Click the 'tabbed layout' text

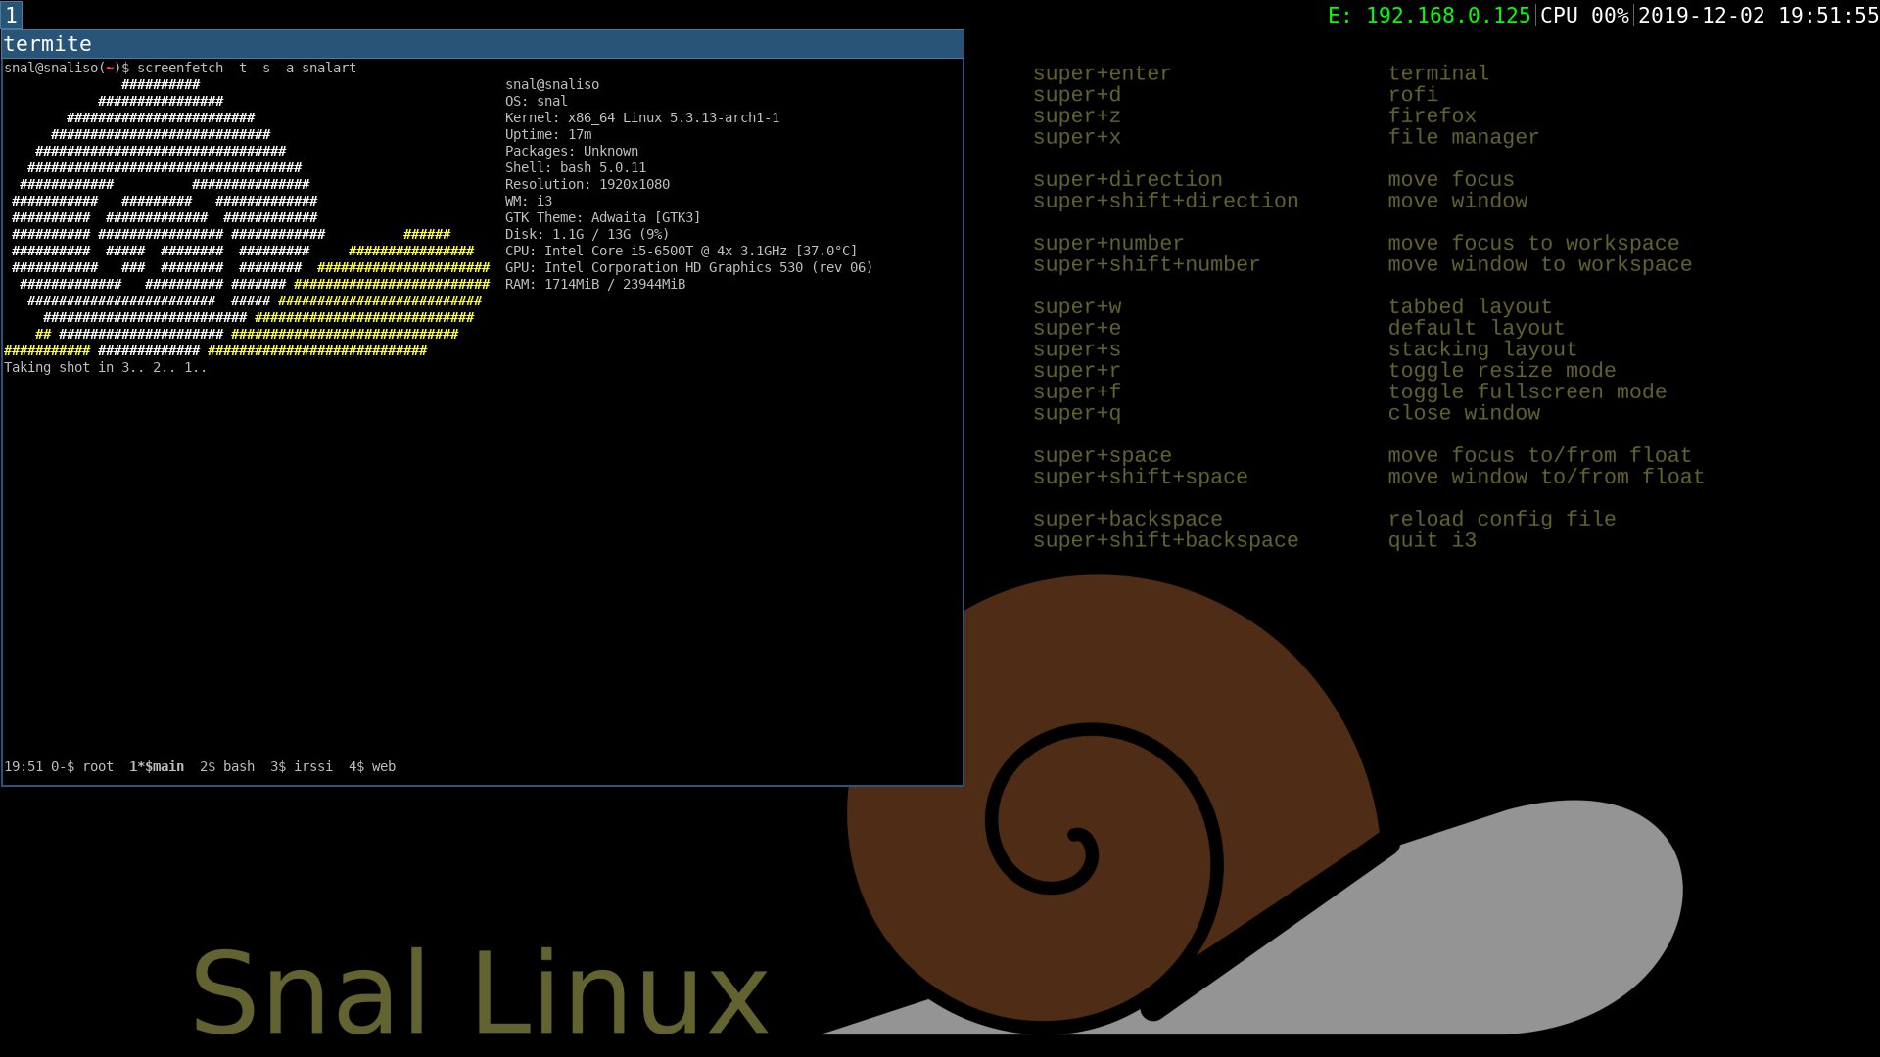tap(1470, 306)
